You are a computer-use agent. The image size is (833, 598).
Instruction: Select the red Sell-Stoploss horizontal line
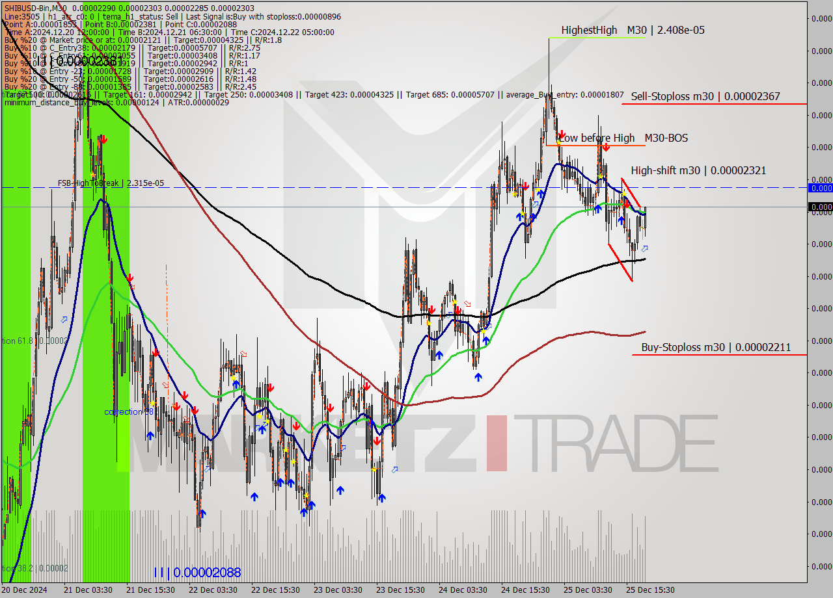tap(715, 104)
